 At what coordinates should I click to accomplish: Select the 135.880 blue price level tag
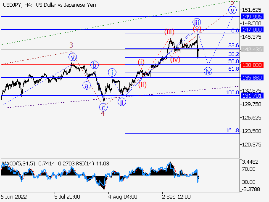252,77
